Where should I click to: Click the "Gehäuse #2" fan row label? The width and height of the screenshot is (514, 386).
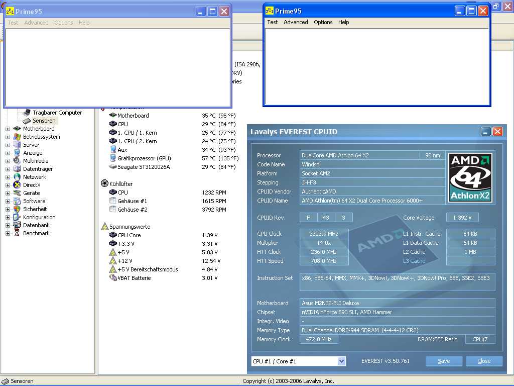(x=133, y=210)
